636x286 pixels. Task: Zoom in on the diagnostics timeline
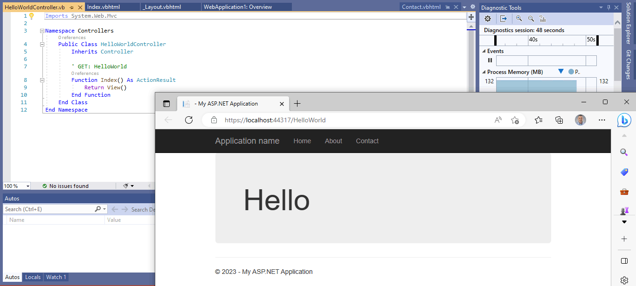[519, 19]
